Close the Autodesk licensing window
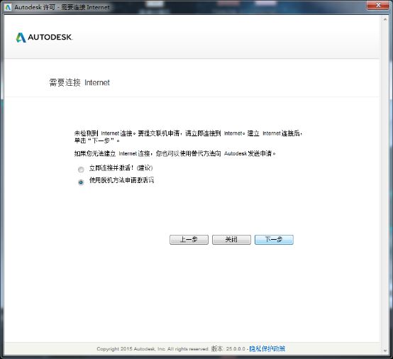393x359 pixels. pyautogui.click(x=379, y=5)
